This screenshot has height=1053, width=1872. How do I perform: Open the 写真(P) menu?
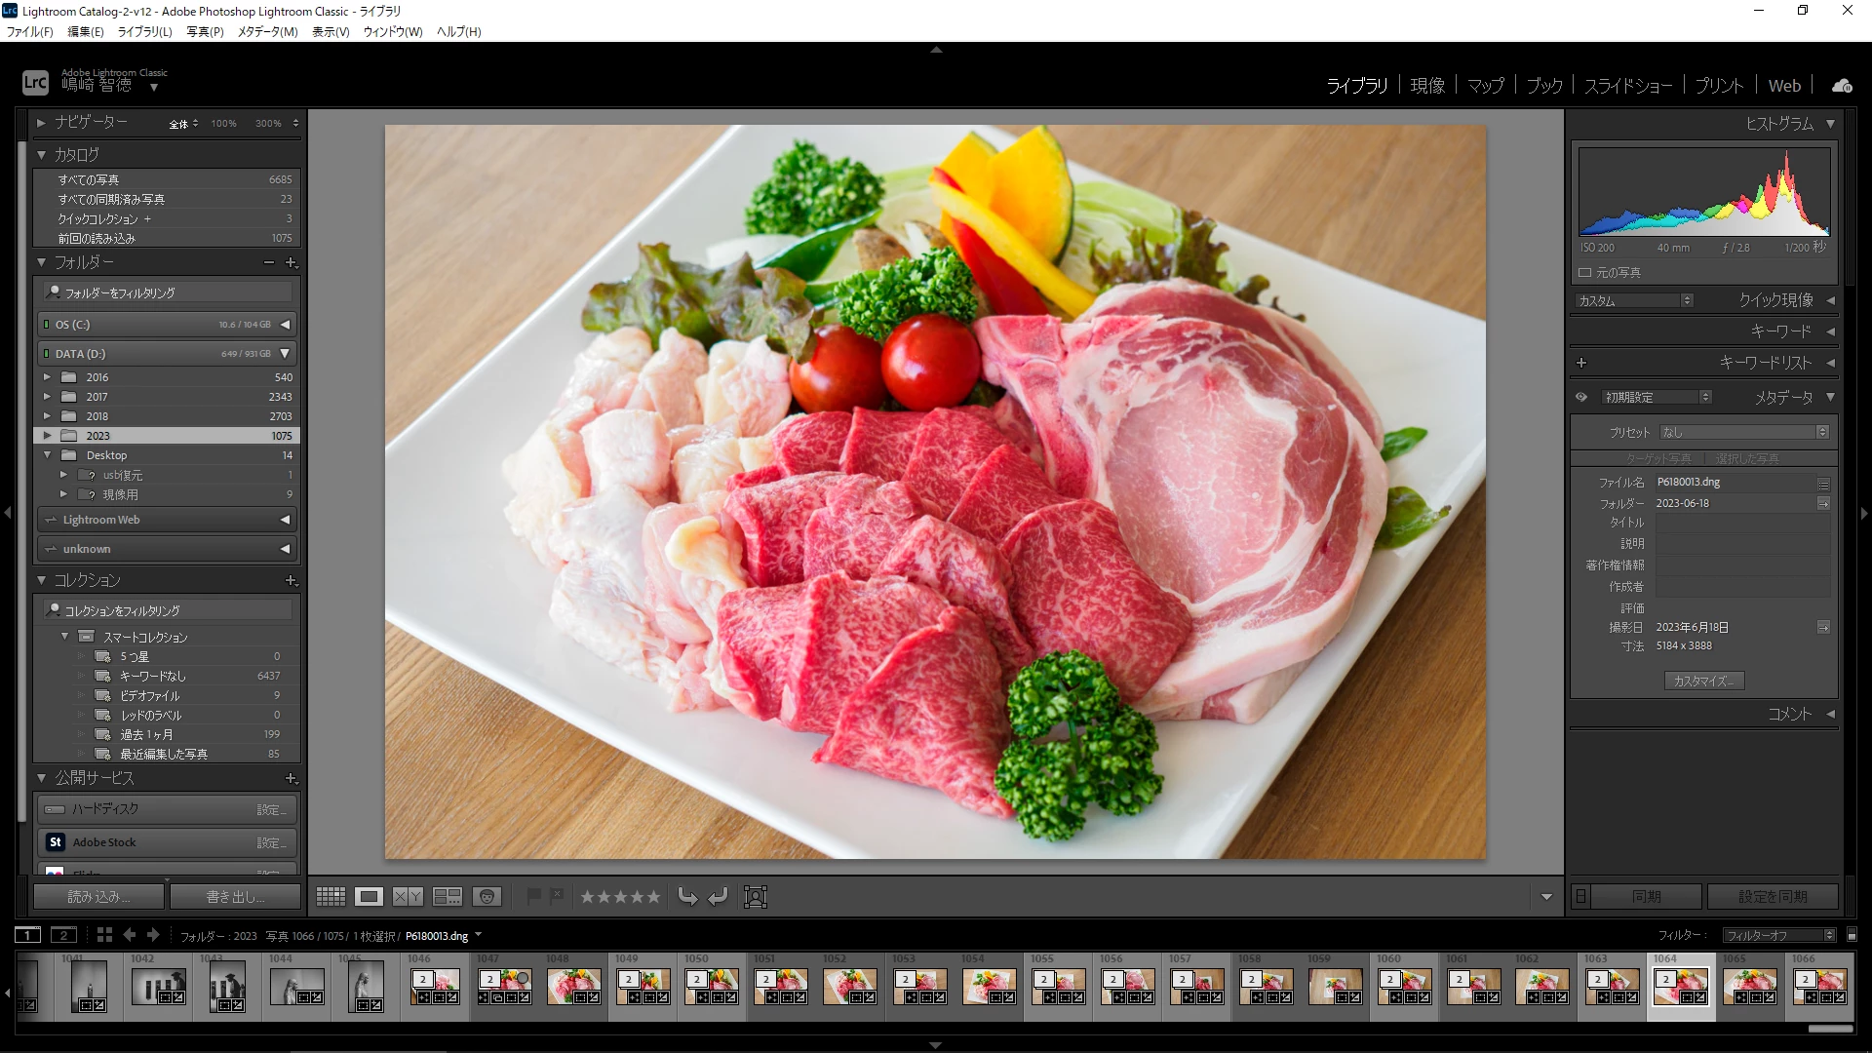click(x=205, y=31)
